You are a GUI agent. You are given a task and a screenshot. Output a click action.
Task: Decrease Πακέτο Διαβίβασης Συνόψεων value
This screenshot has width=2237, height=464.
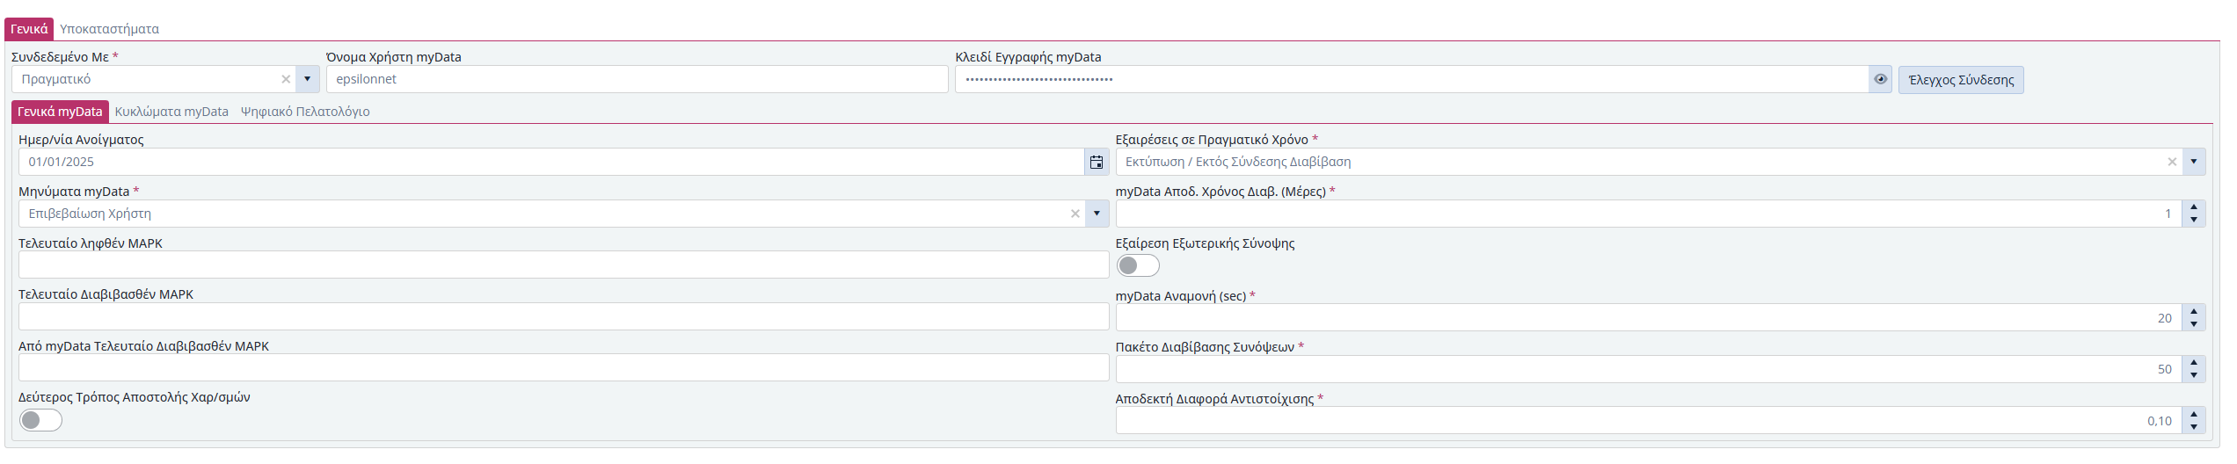(x=2193, y=375)
